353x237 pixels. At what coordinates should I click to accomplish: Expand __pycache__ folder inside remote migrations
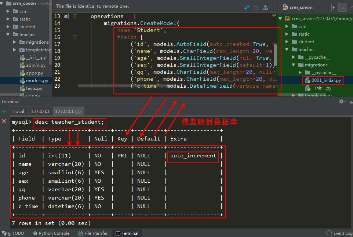pos(300,73)
